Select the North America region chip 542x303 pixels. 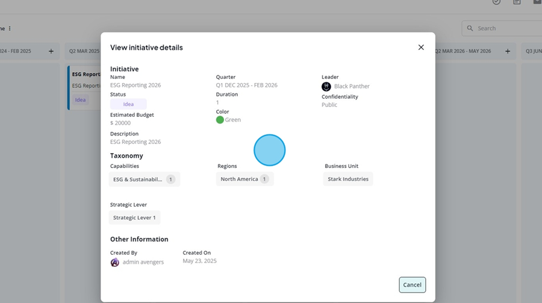click(x=245, y=179)
